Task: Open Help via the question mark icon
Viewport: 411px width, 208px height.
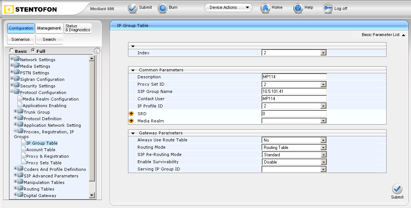Action: coord(298,8)
